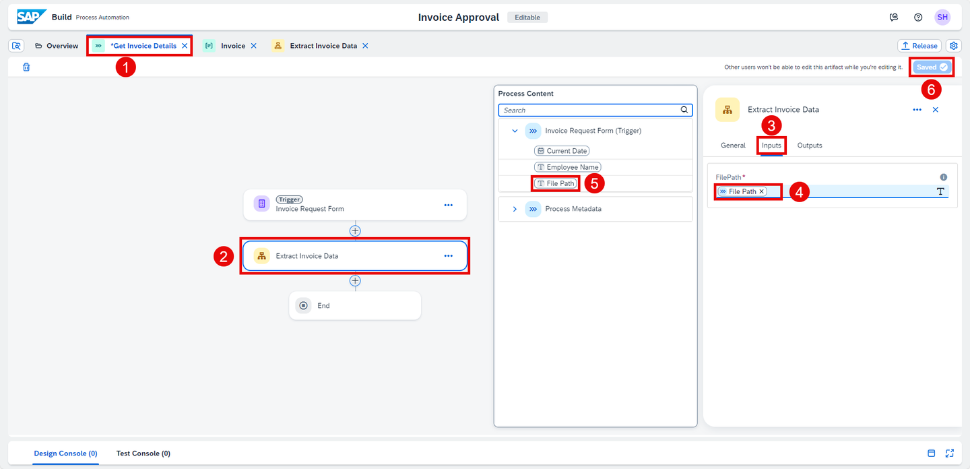
Task: Click the text type icon in FilePath field
Action: [941, 192]
